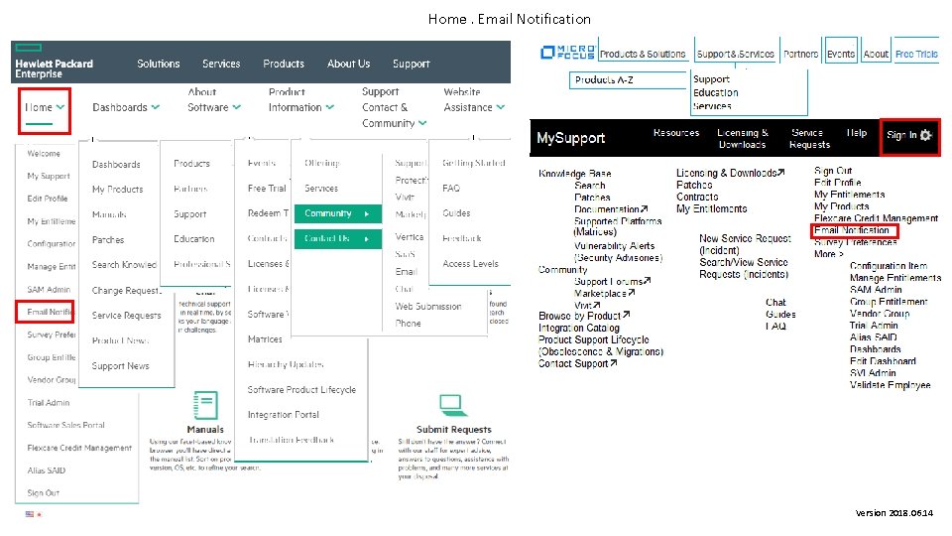Click Edit Dashboard link
952x536 pixels.
click(x=883, y=361)
